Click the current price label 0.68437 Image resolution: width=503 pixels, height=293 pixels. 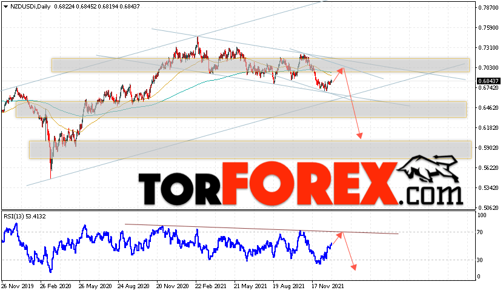(488, 81)
